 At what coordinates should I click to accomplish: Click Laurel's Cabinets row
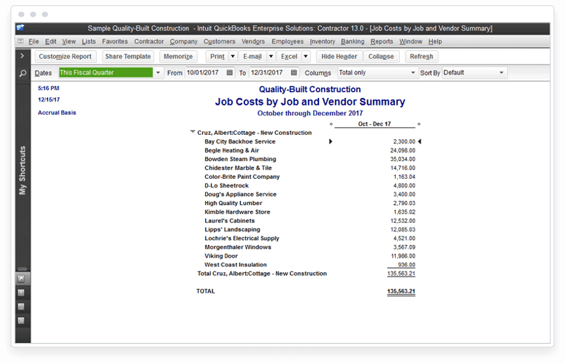[310, 221]
